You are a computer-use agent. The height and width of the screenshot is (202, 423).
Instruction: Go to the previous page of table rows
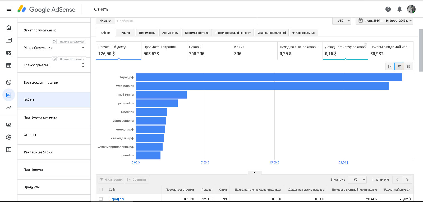(397, 180)
